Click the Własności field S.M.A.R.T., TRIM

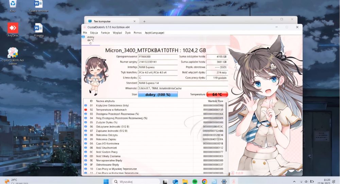183,88
